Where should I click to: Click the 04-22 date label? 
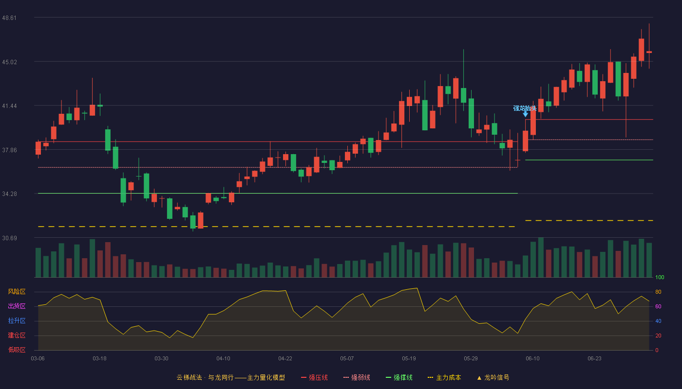coord(285,358)
